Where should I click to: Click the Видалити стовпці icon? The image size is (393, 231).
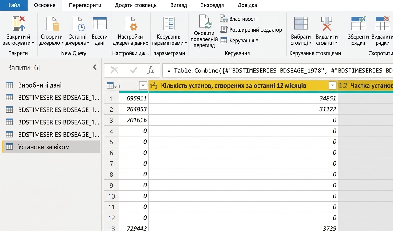(326, 24)
